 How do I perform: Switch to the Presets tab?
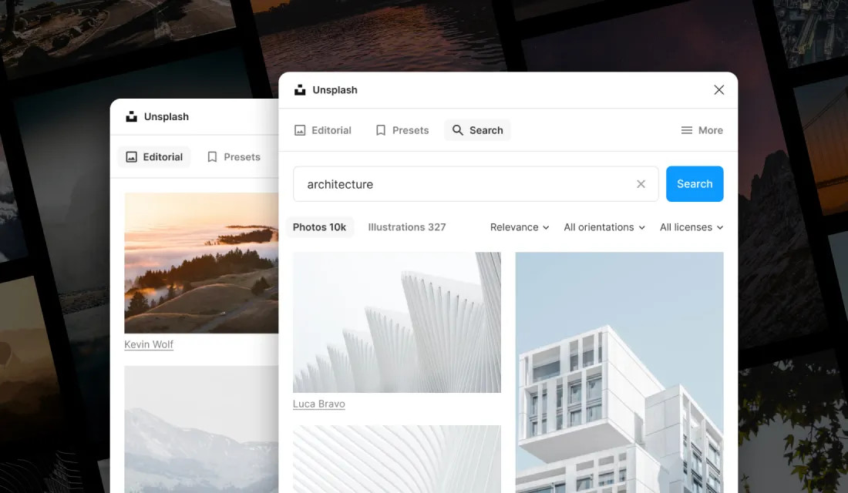[x=402, y=129]
